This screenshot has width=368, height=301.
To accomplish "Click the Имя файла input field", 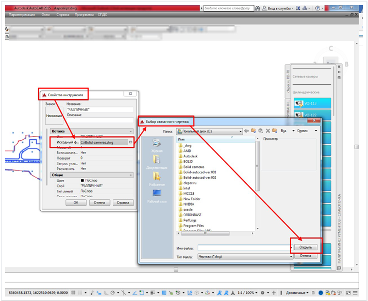I will pos(244,248).
